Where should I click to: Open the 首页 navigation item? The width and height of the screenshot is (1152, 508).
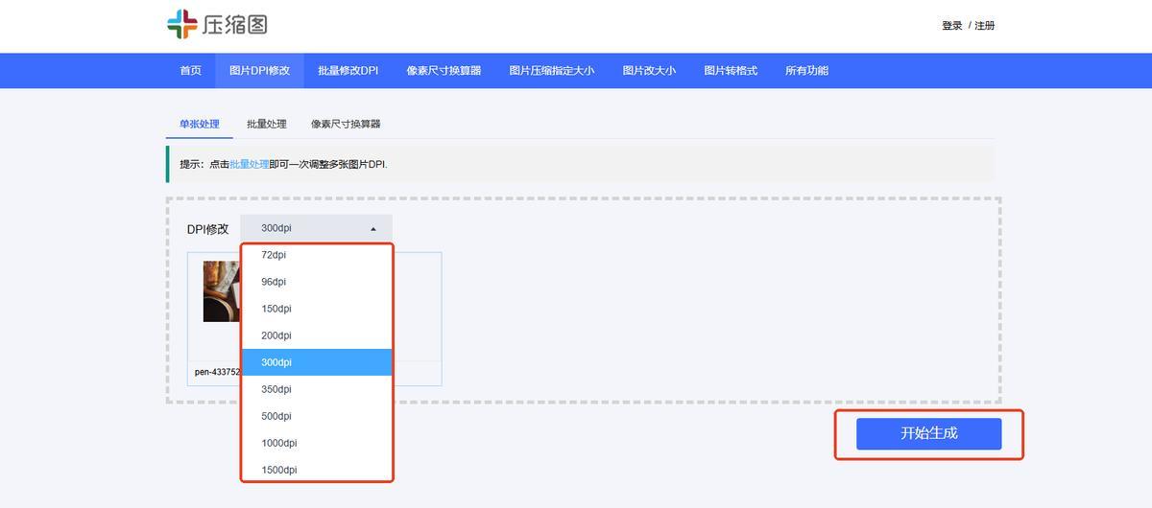coord(190,70)
